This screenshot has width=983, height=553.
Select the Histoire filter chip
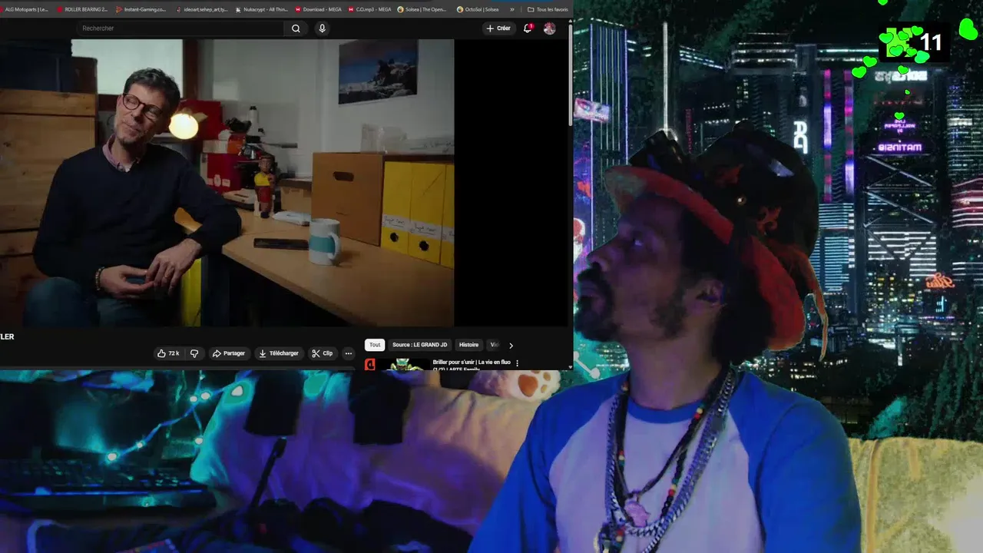pyautogui.click(x=468, y=345)
